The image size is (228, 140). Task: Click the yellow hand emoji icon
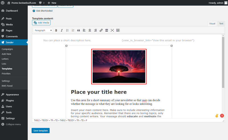[x=217, y=116]
